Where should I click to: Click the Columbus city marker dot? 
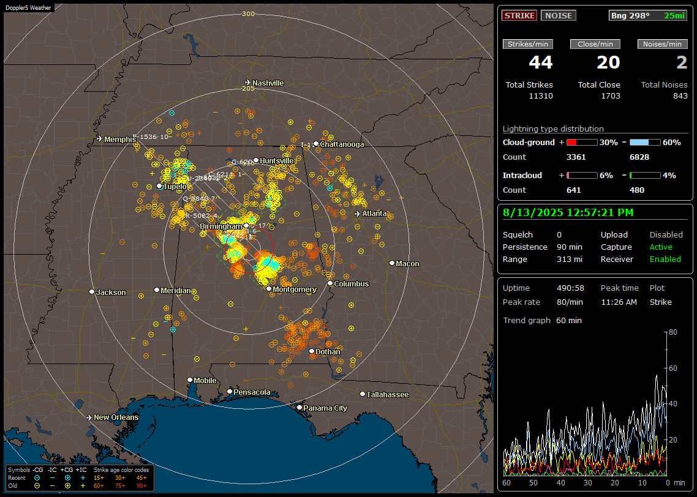pyautogui.click(x=330, y=283)
